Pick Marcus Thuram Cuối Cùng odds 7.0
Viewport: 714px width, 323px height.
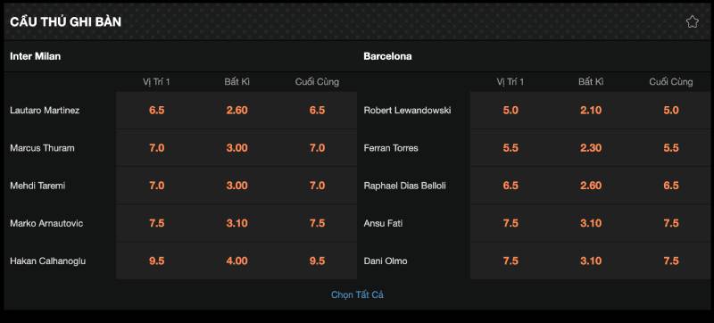(x=317, y=148)
